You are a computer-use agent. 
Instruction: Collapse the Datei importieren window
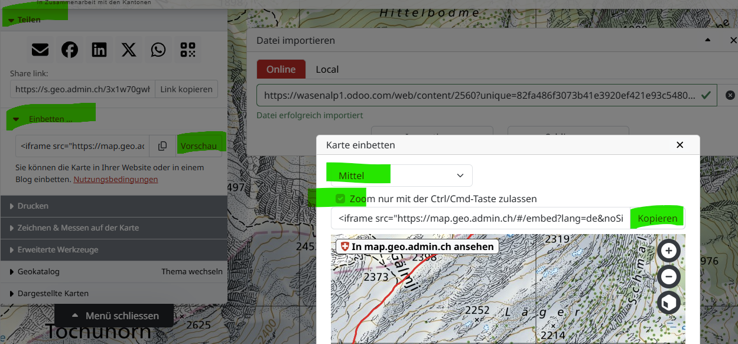(708, 40)
